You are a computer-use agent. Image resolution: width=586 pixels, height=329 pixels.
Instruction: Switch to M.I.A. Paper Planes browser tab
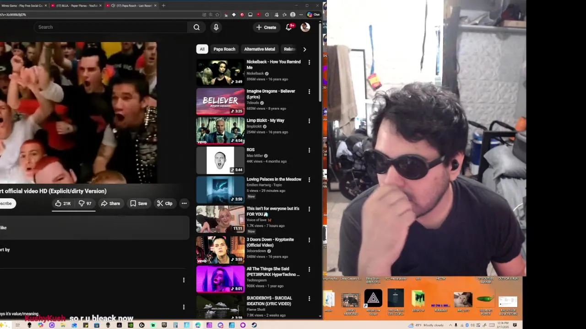click(76, 5)
